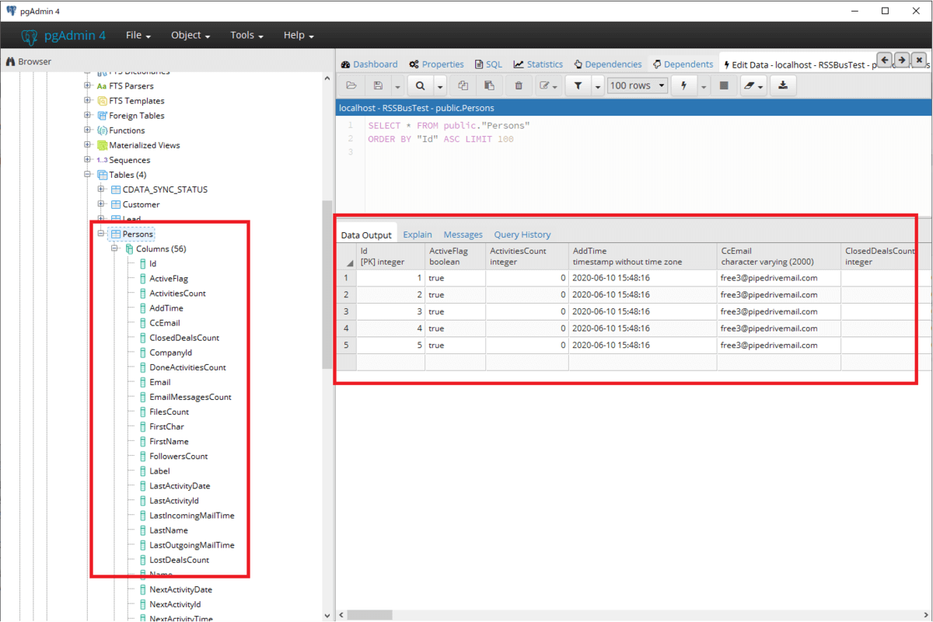The image size is (933, 622).
Task: Open the Tools menu
Action: pyautogui.click(x=246, y=36)
